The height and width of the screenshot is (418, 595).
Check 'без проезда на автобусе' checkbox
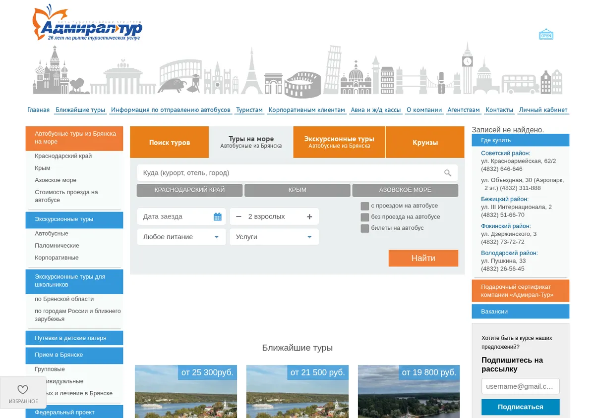[365, 217]
